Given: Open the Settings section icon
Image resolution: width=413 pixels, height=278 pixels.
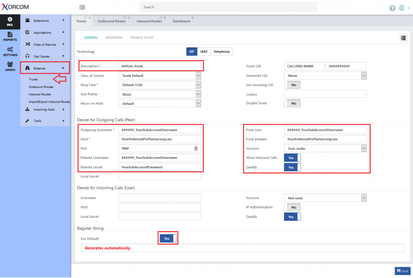Looking at the screenshot, I should (x=10, y=51).
